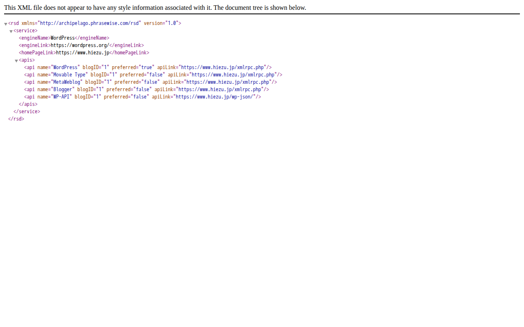Image resolution: width=524 pixels, height=327 pixels.
Task: Click the homePageLink https://www.hiezu.jp line
Action: (x=84, y=53)
